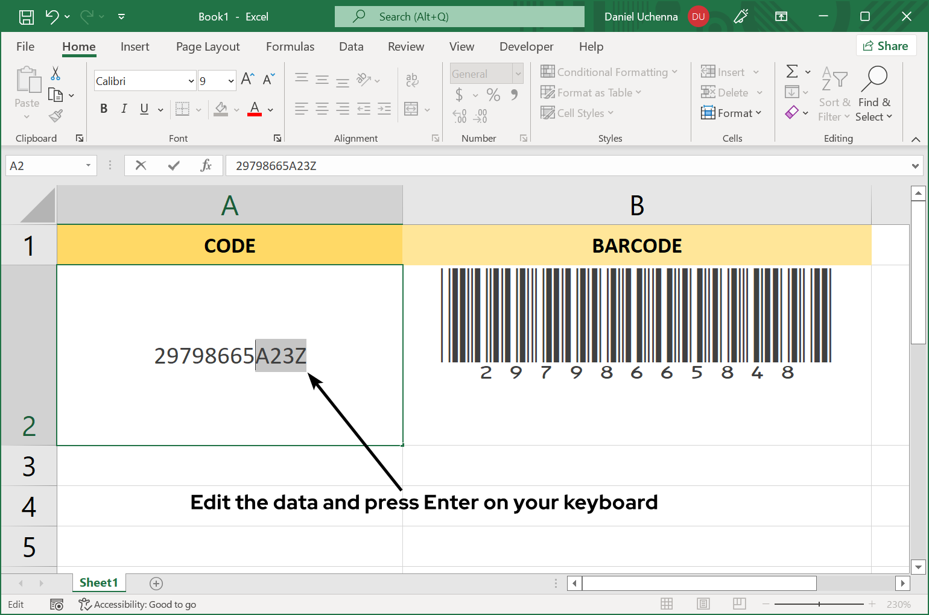Image resolution: width=929 pixels, height=615 pixels.
Task: Open Conditional Formatting options
Action: 609,72
